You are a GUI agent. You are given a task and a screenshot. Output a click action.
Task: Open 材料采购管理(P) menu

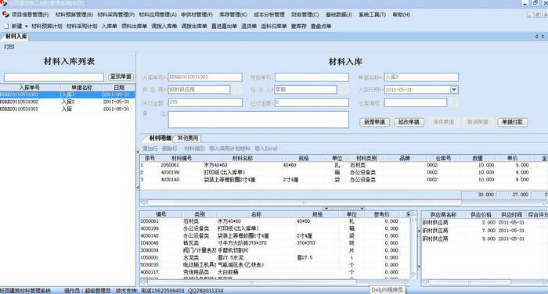pos(116,15)
